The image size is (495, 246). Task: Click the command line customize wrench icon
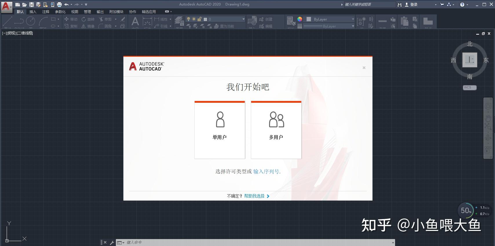point(112,243)
